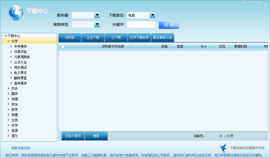Focus the 关键字 input field
Image resolution: width=270 pixels, height=158 pixels.
click(x=141, y=24)
